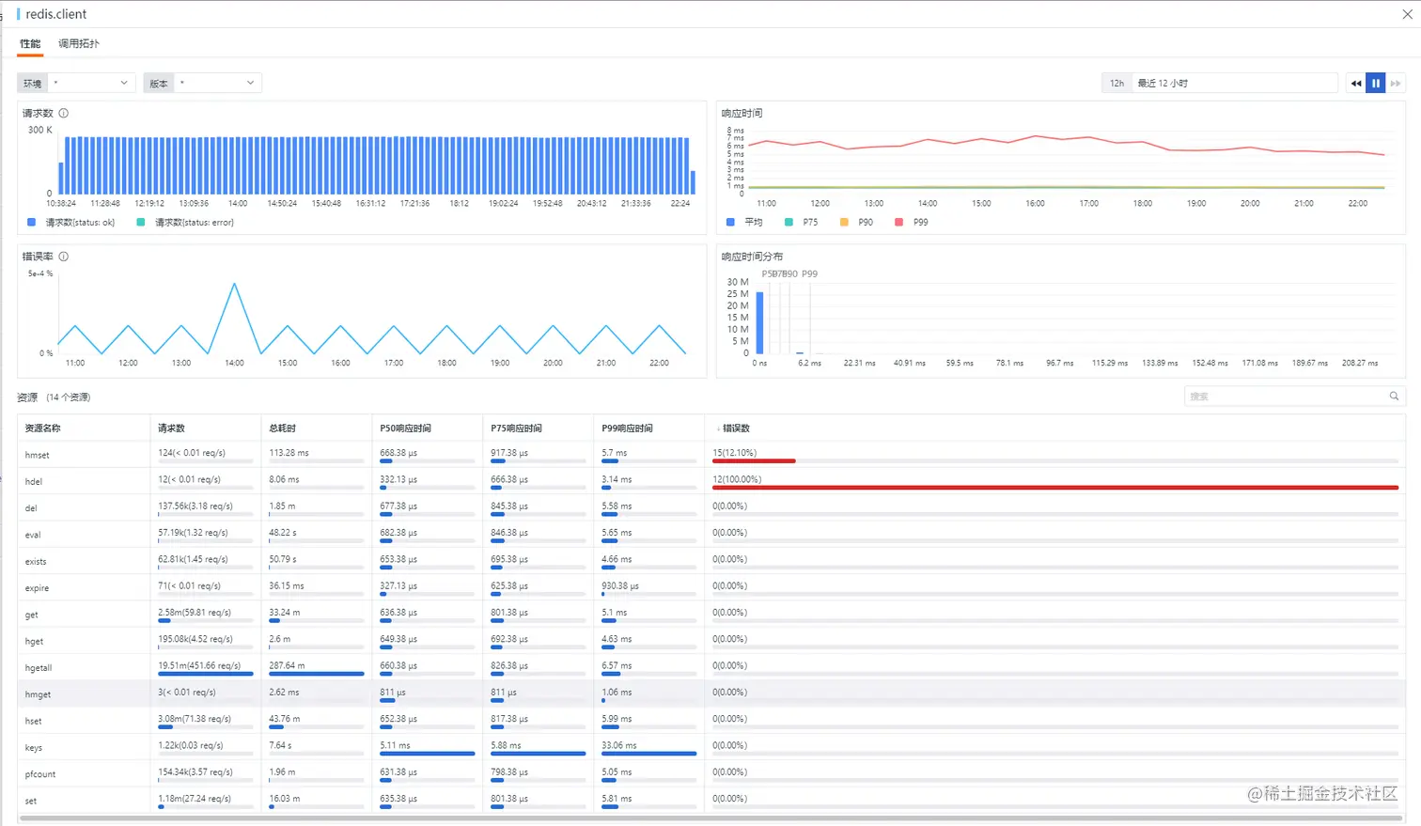The image size is (1421, 826).
Task: Step forward with the fast-forward time button
Action: (1396, 84)
